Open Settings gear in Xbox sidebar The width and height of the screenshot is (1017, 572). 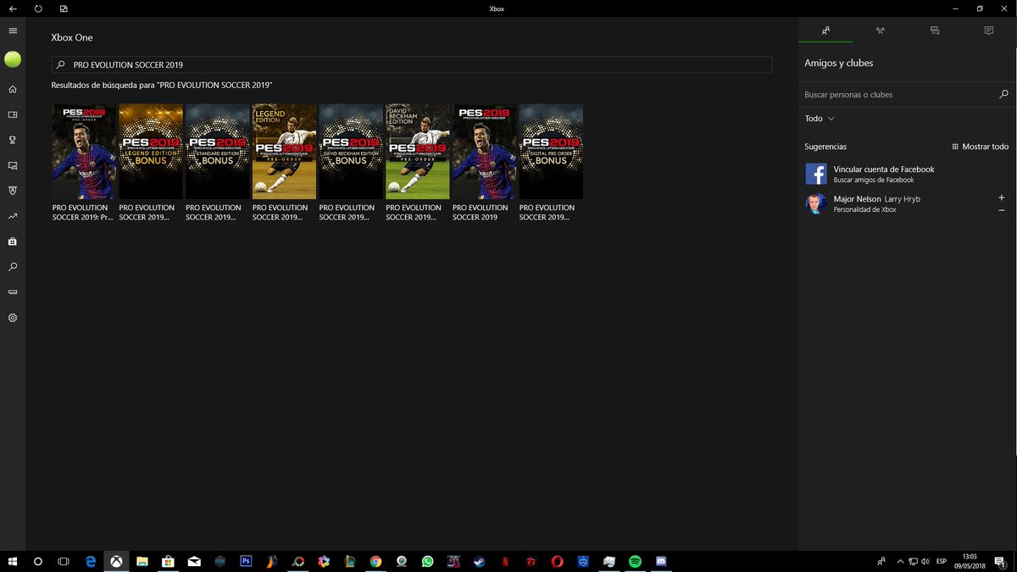pos(13,318)
